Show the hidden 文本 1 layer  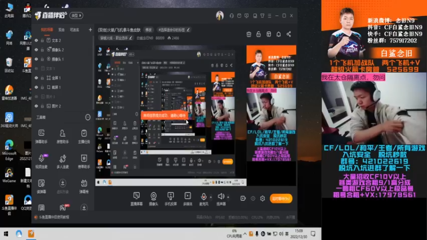pos(36,69)
